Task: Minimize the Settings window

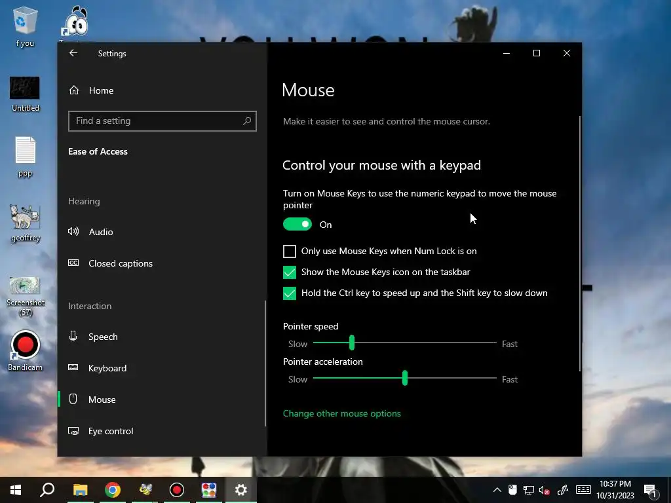Action: [x=507, y=54]
